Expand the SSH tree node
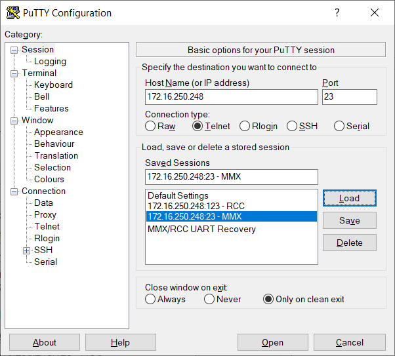This screenshot has width=395, height=356. [26, 250]
